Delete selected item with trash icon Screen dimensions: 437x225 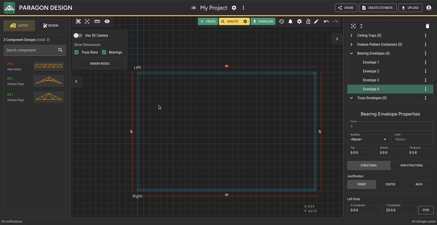tap(427, 26)
